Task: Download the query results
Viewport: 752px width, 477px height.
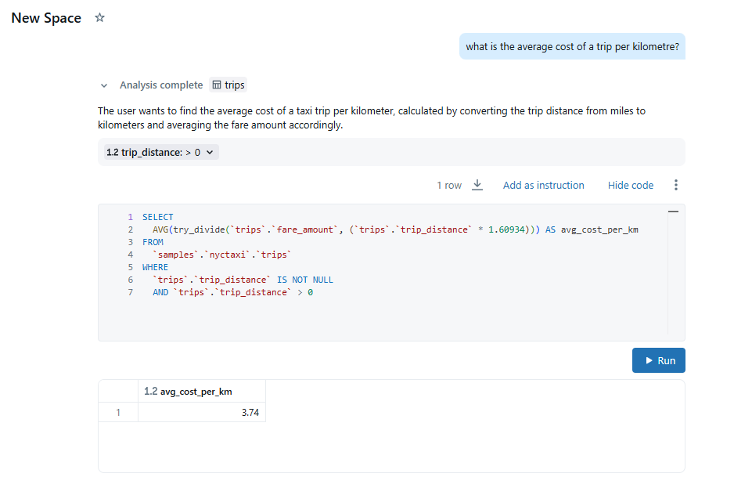Action: click(477, 185)
